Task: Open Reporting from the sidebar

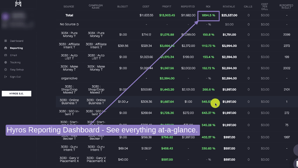Action: 16,48
